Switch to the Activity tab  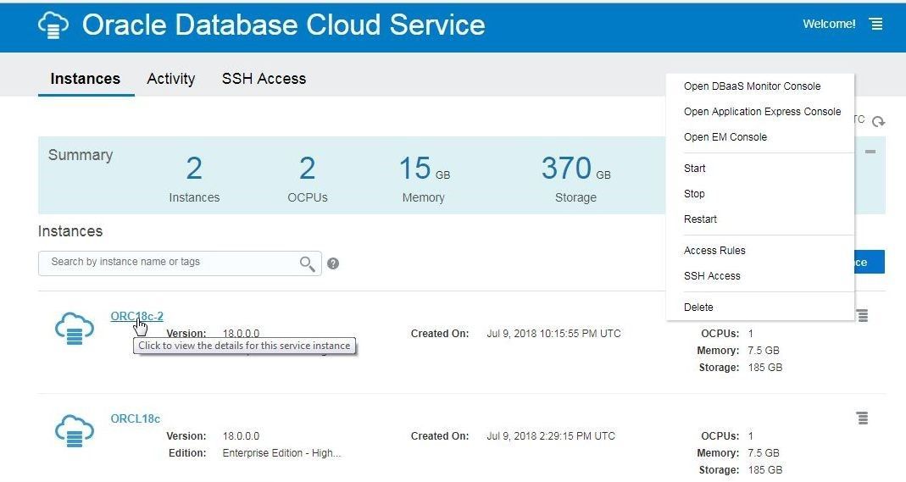point(171,79)
